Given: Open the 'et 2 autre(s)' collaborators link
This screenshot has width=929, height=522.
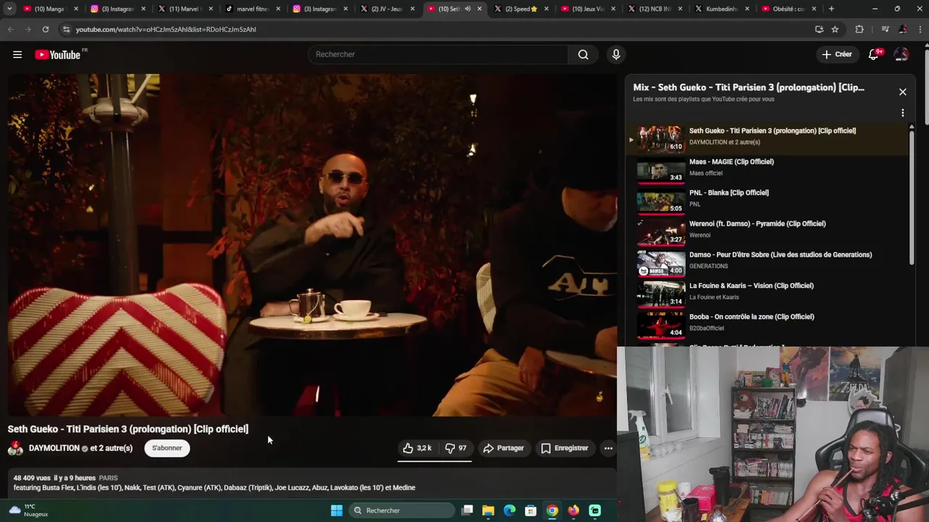Looking at the screenshot, I should pos(112,448).
